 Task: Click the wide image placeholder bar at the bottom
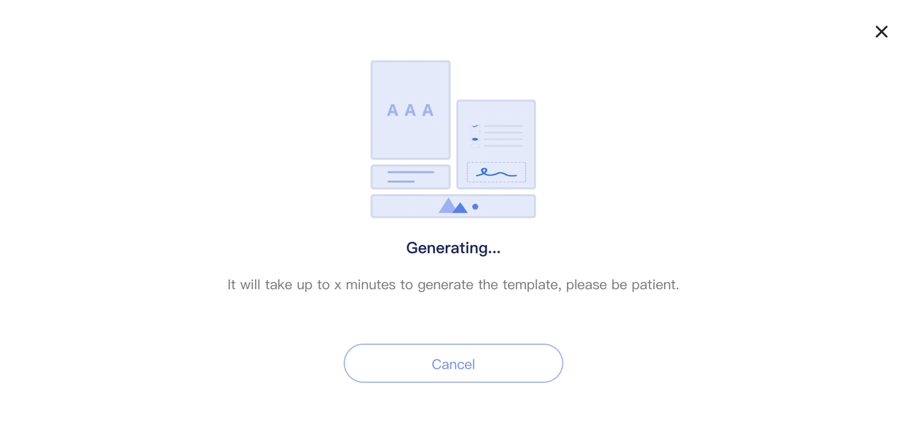(453, 206)
